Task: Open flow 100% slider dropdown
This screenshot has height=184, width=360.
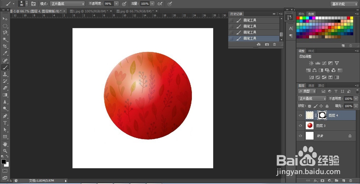Action: pyautogui.click(x=152, y=4)
